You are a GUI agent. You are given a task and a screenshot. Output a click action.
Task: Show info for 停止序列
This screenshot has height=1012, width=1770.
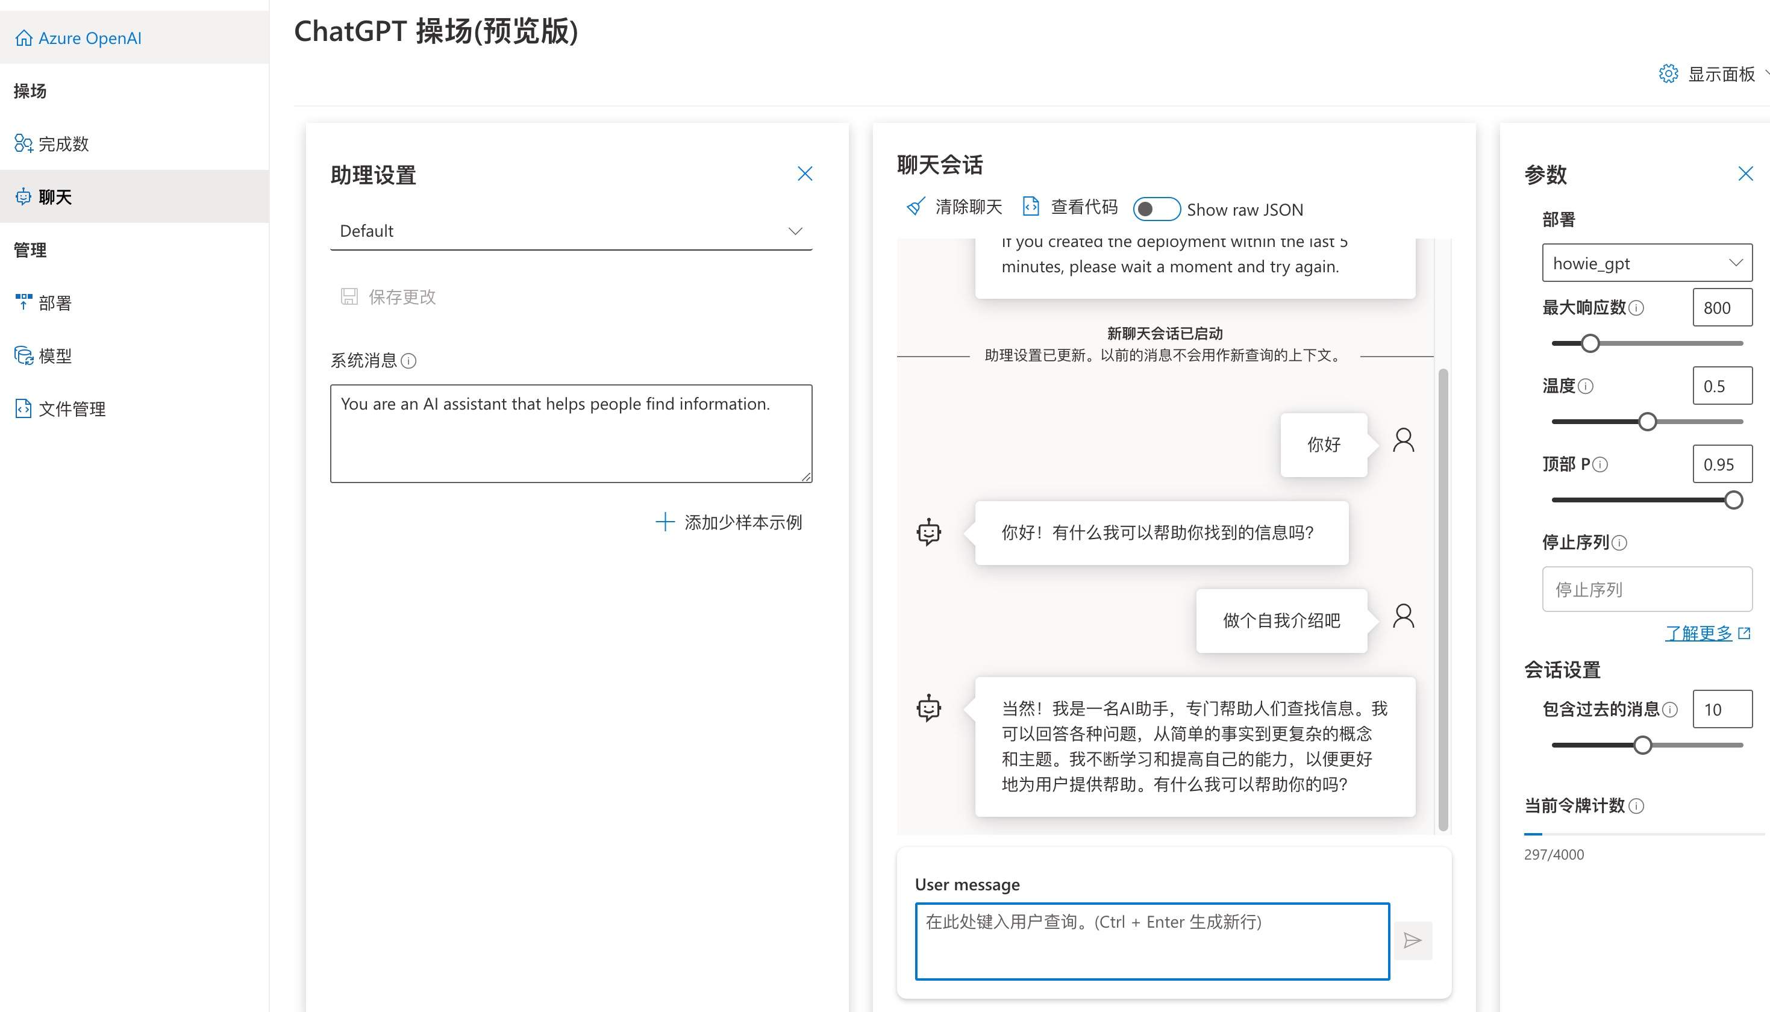pos(1619,543)
